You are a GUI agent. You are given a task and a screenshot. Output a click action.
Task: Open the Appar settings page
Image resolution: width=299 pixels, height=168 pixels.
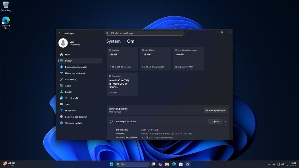(68, 86)
